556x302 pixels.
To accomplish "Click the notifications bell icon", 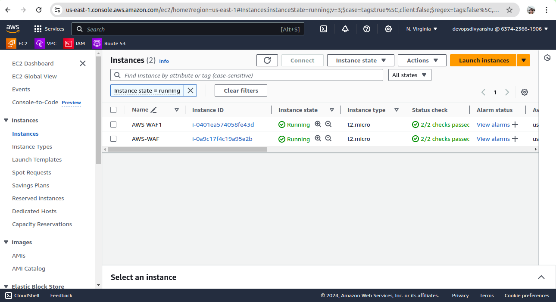I will click(345, 29).
